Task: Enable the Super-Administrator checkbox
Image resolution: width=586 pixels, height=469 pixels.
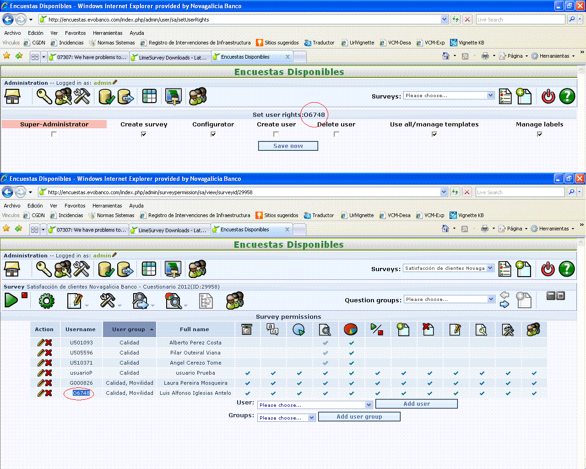Action: pos(54,134)
